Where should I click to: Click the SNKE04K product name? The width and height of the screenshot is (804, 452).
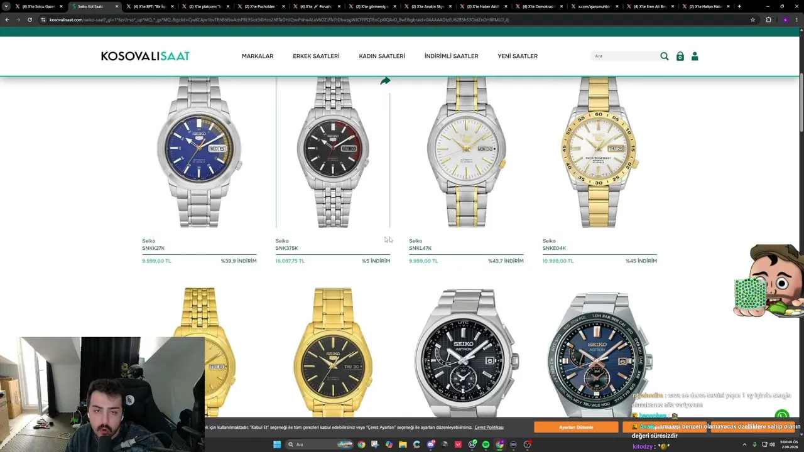554,249
